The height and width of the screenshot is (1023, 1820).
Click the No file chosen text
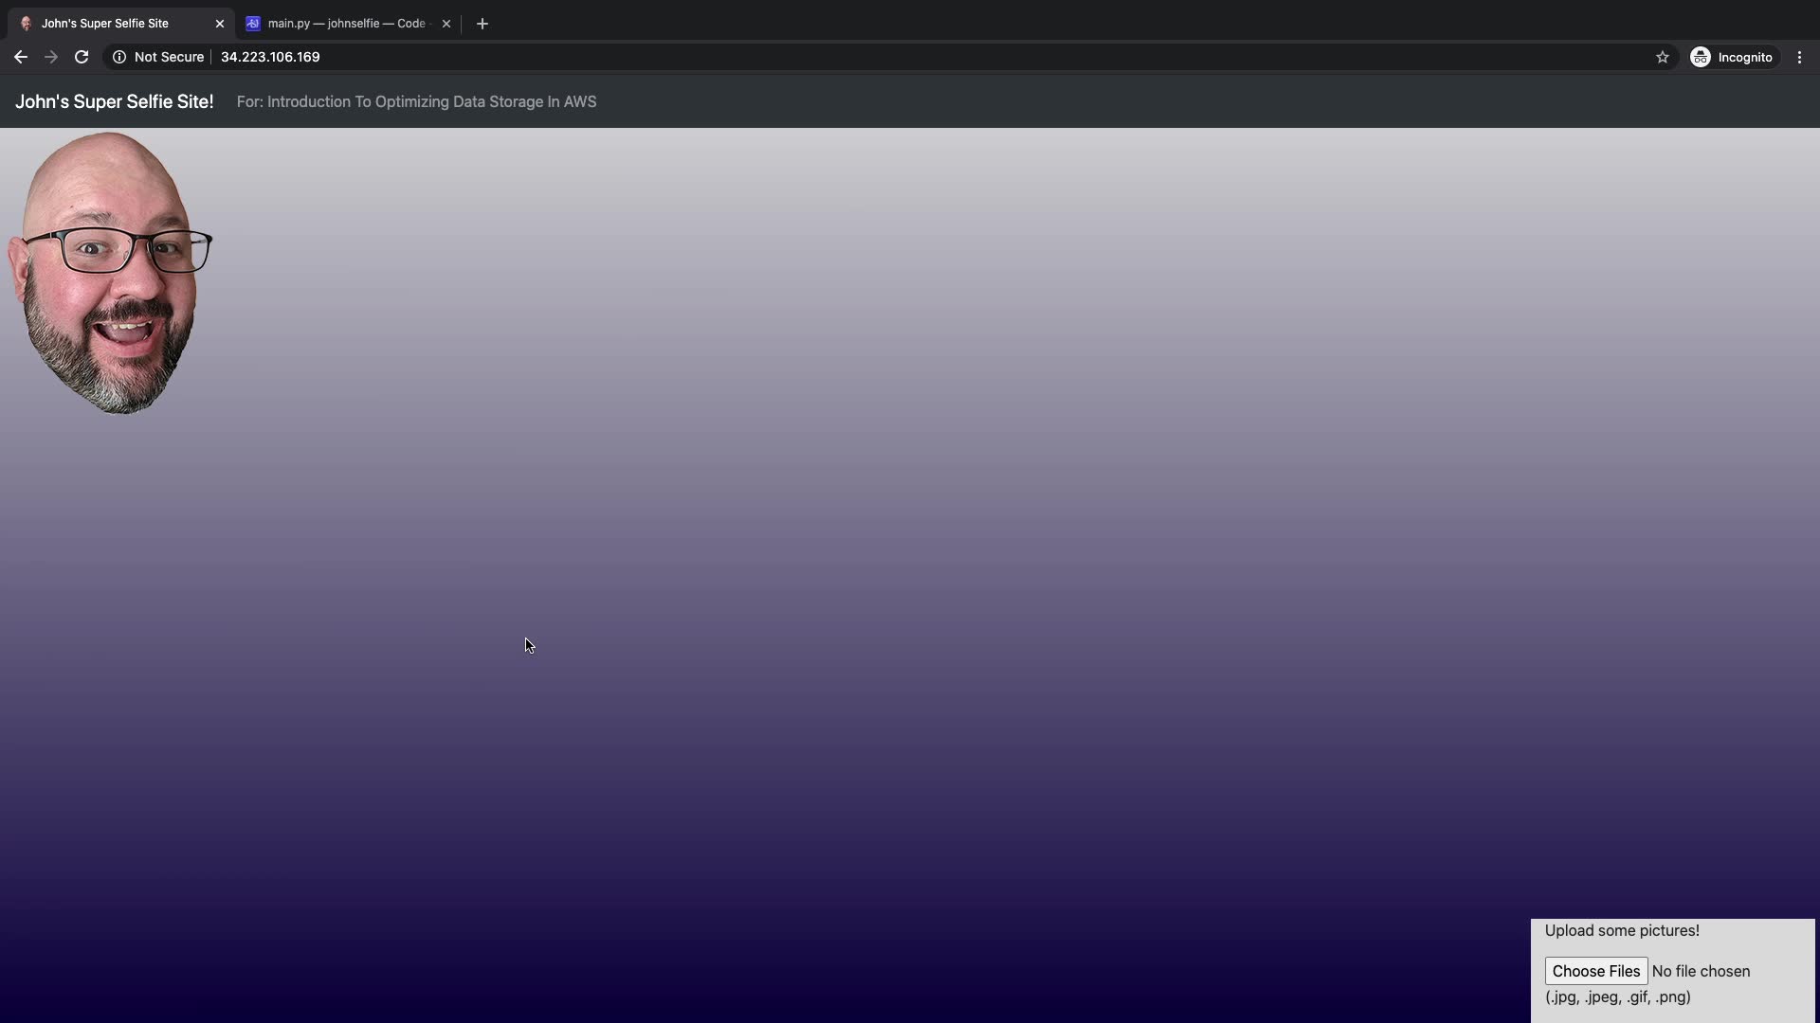(1701, 971)
